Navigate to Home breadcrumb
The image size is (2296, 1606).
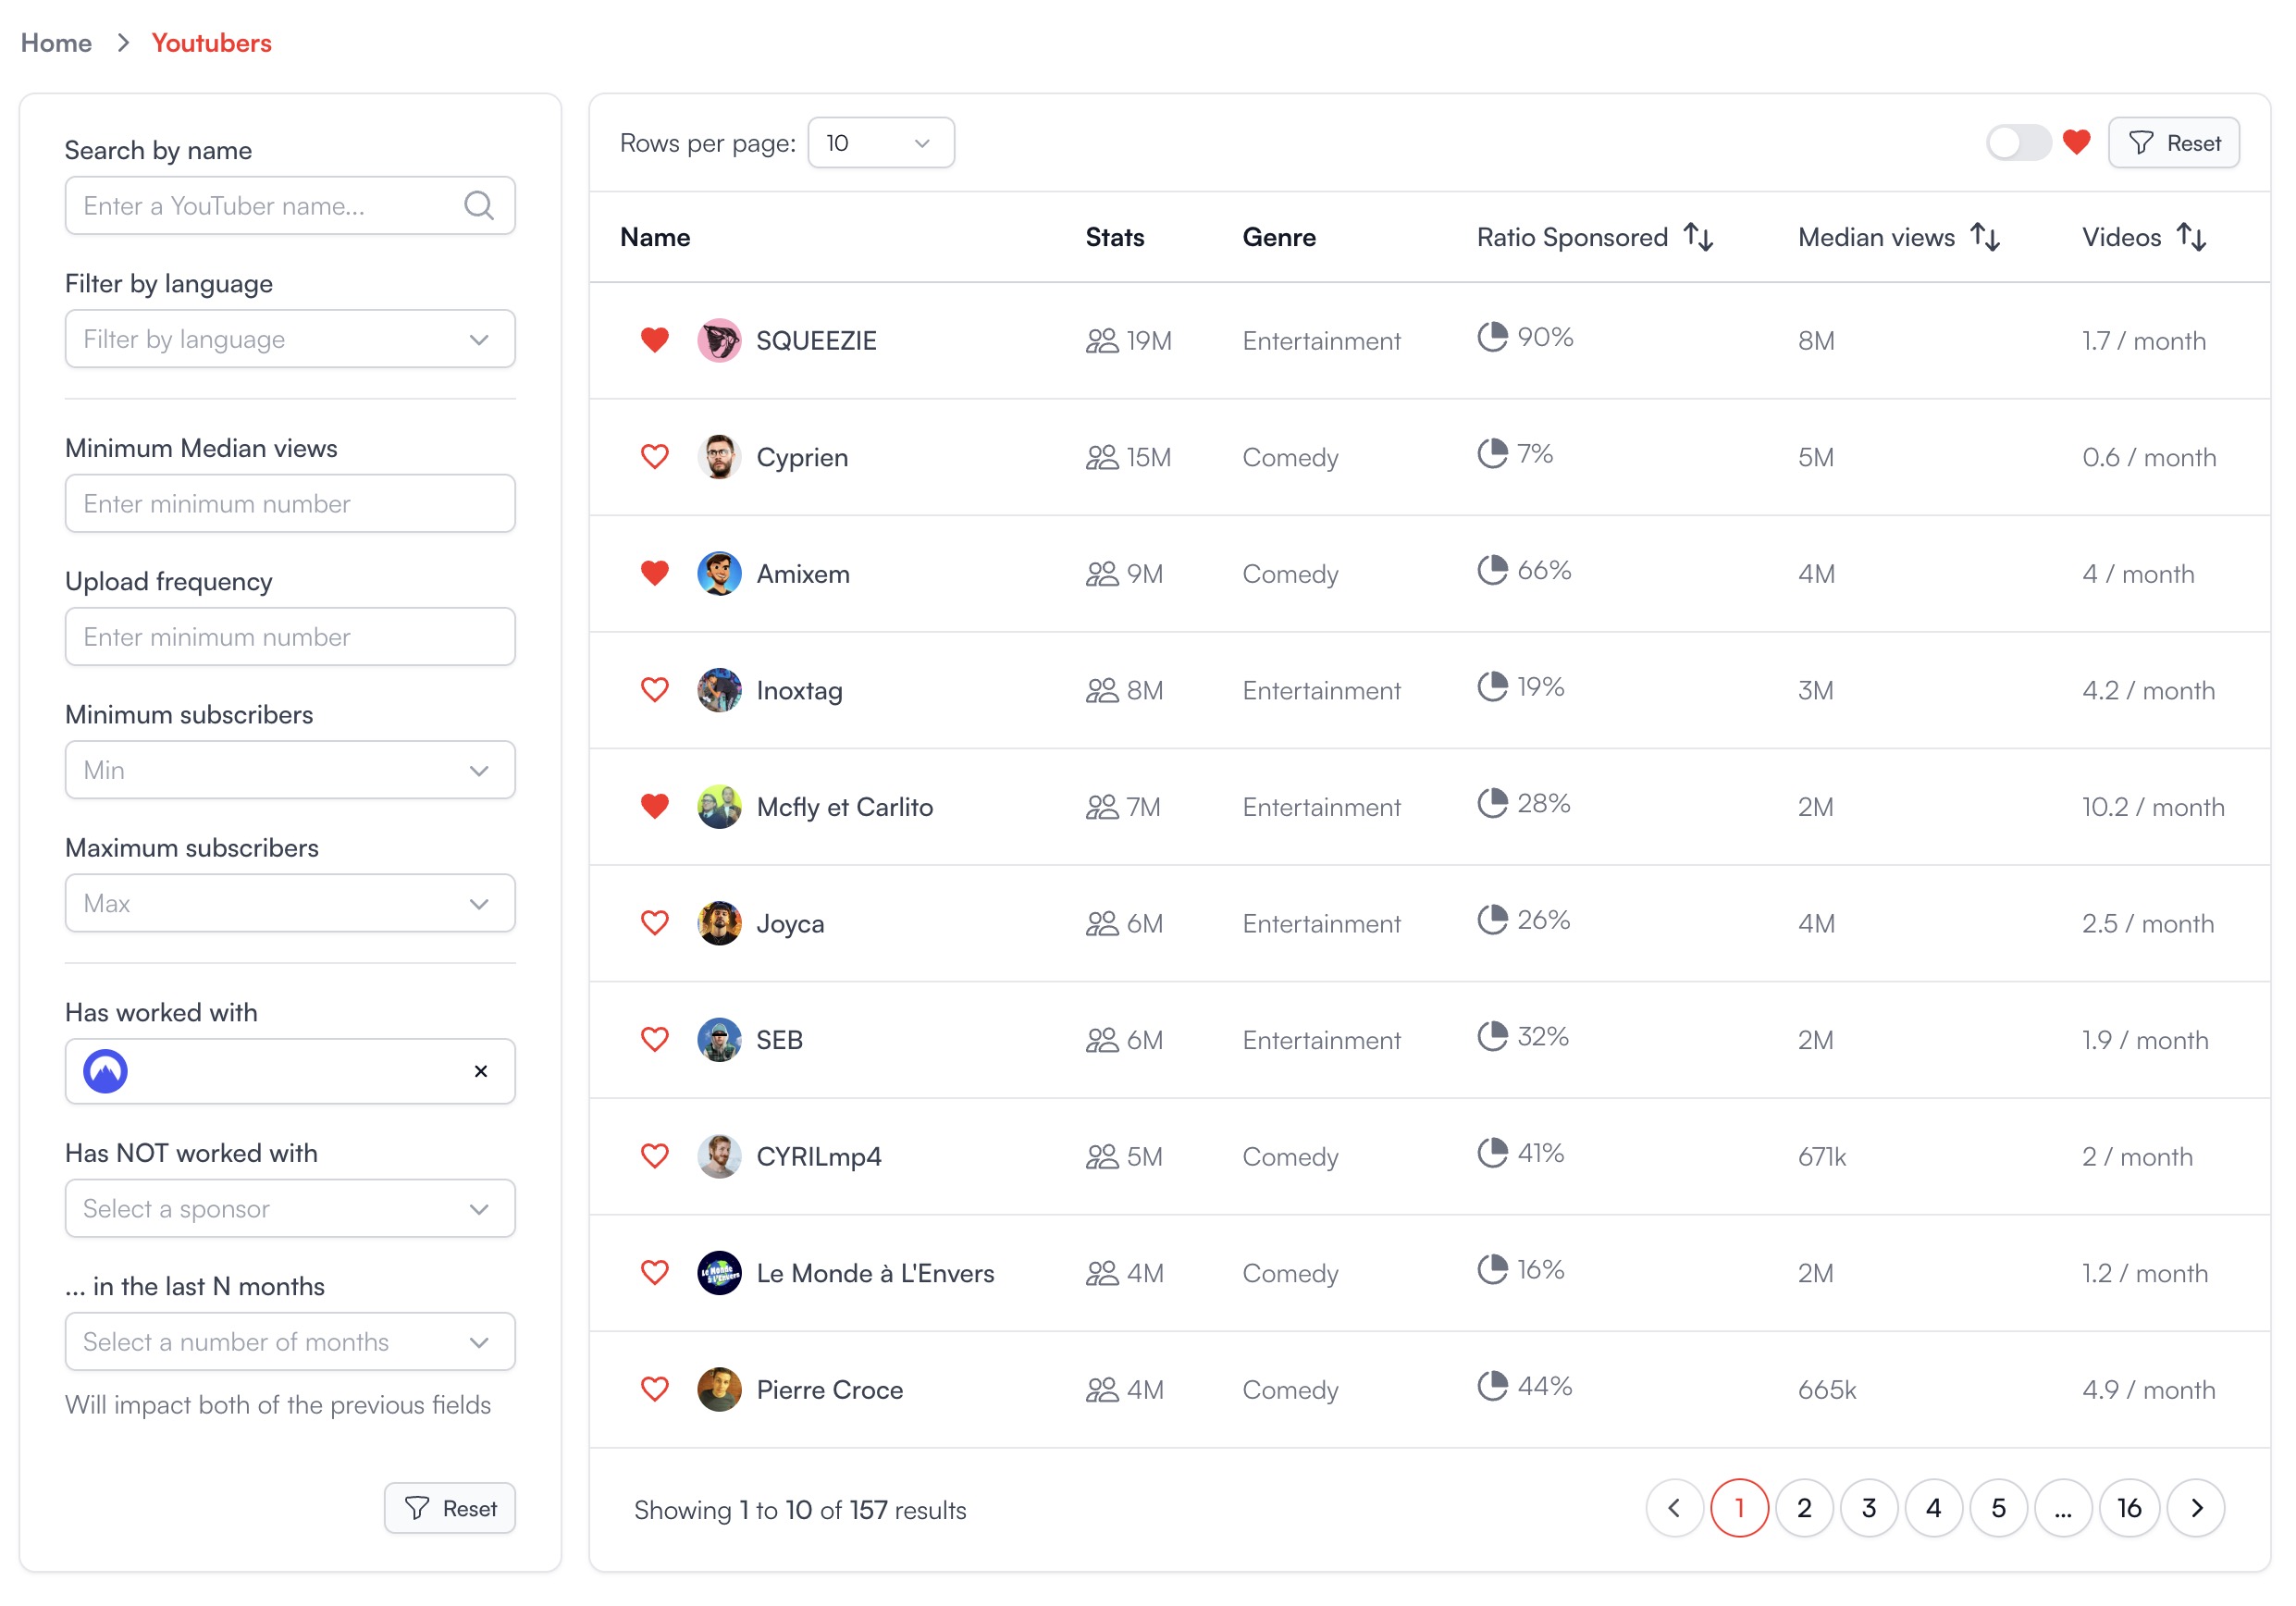click(56, 43)
